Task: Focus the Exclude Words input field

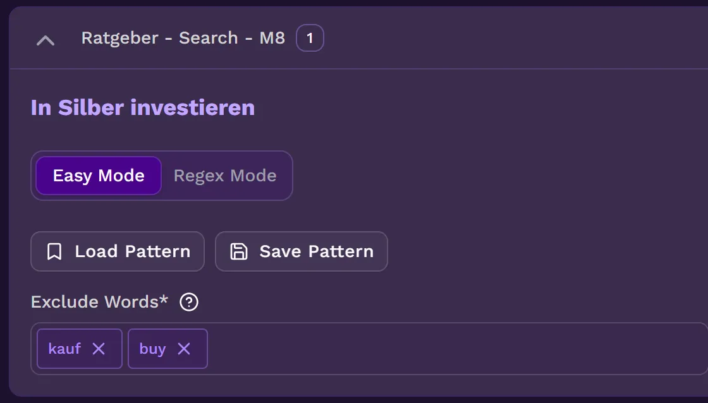Action: (x=455, y=349)
